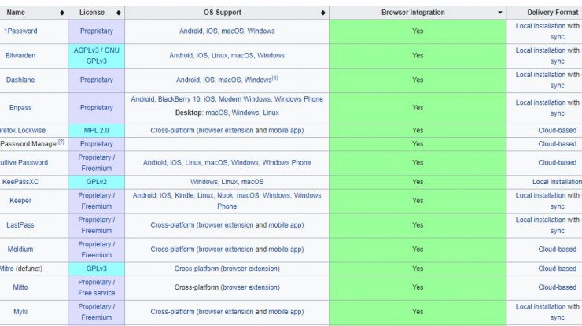
Task: Click Proprietary / Freemium in Myki row
Action: (97, 312)
